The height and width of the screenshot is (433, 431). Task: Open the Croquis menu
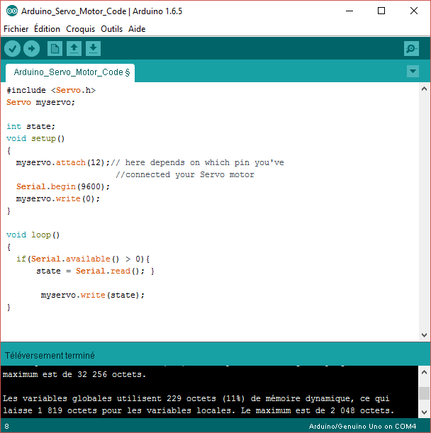(x=80, y=29)
